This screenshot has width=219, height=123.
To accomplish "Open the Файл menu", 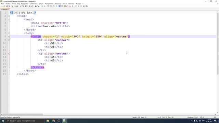I will tap(2, 4).
